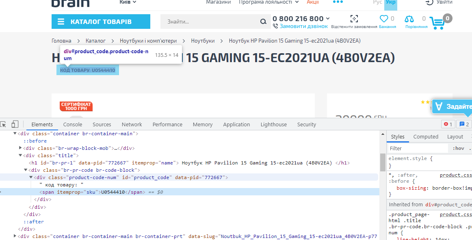Switch to the Elements tab

pyautogui.click(x=42, y=124)
